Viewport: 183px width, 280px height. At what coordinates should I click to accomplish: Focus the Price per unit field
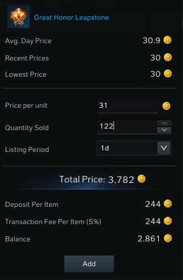point(127,106)
